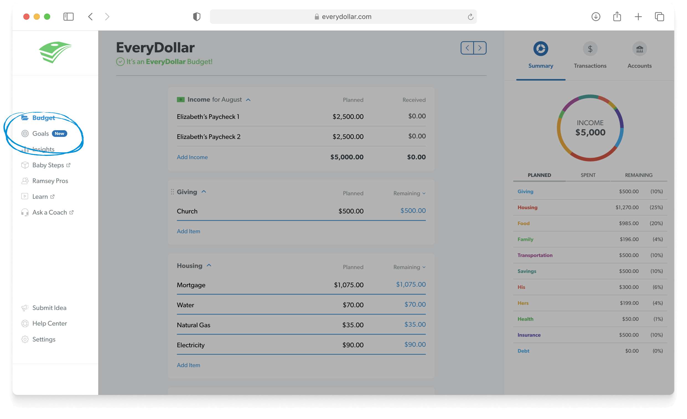The width and height of the screenshot is (687, 419).
Task: Click the browser back arrow
Action: click(x=90, y=17)
